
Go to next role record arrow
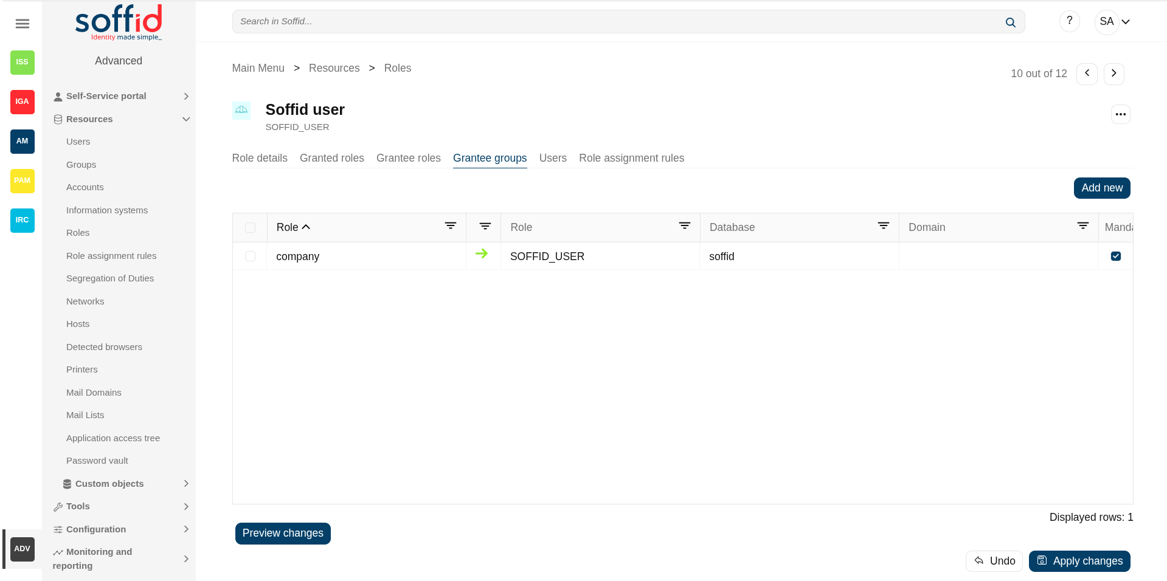pyautogui.click(x=1113, y=74)
